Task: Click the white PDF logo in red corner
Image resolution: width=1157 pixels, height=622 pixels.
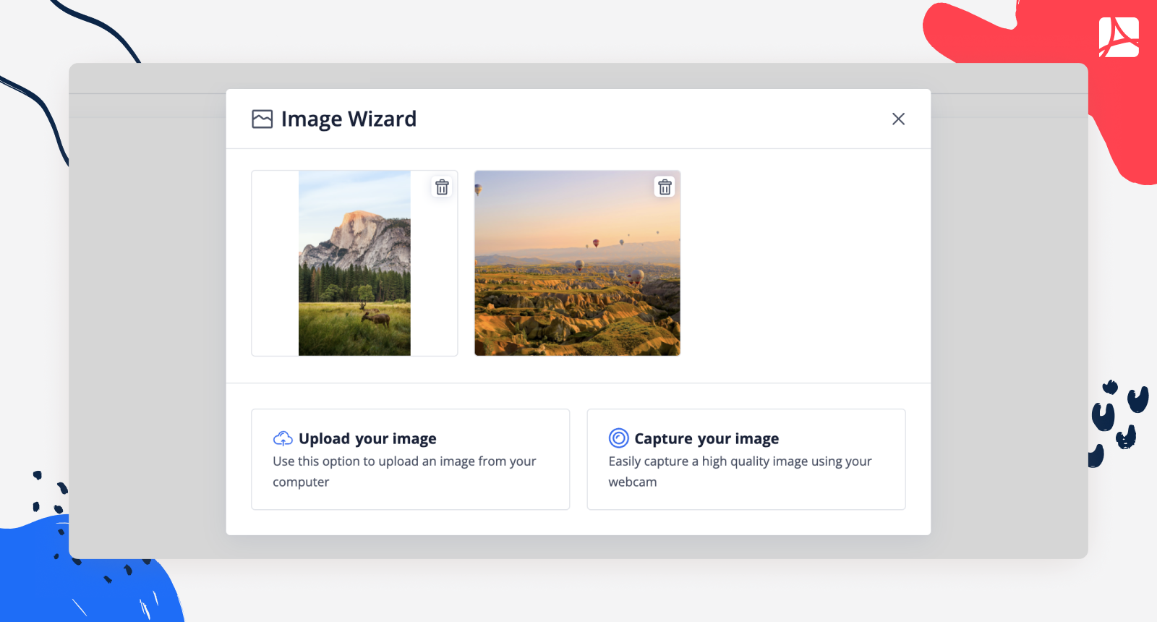Action: pyautogui.click(x=1119, y=38)
